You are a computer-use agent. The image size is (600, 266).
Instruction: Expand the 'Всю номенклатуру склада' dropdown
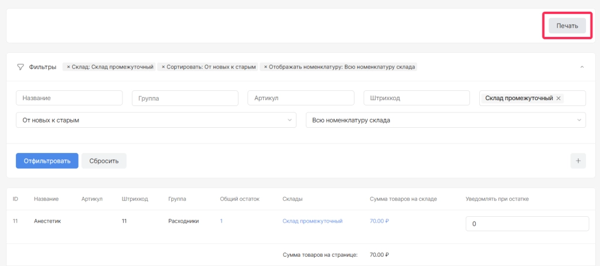[x=445, y=120]
